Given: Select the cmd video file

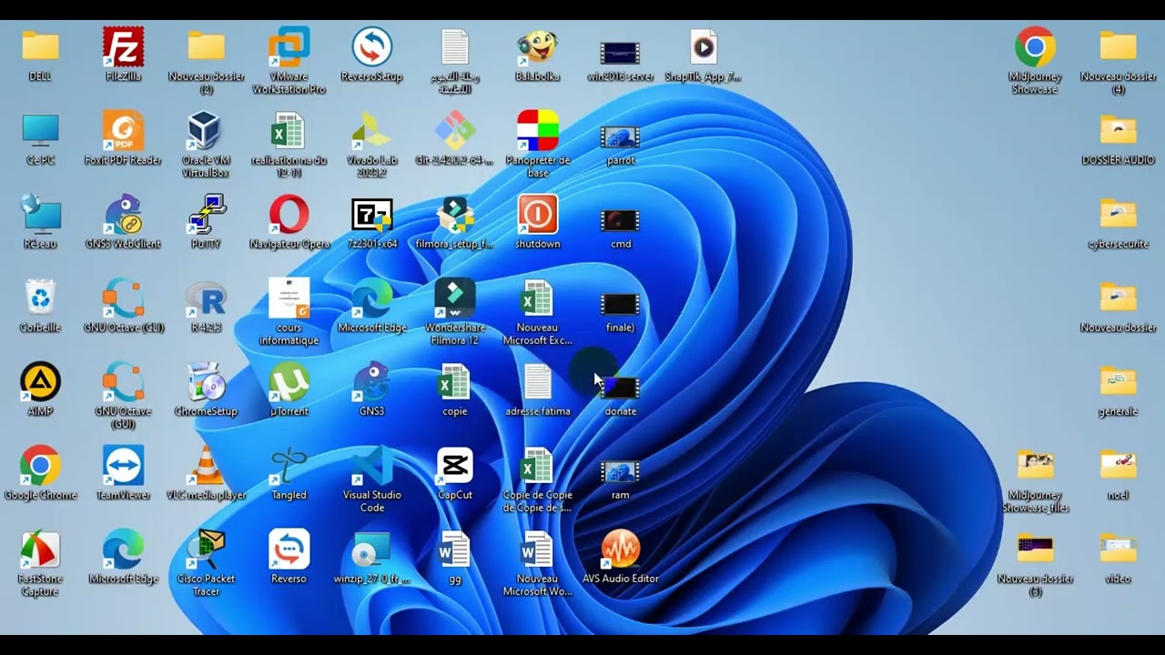Looking at the screenshot, I should (x=620, y=220).
